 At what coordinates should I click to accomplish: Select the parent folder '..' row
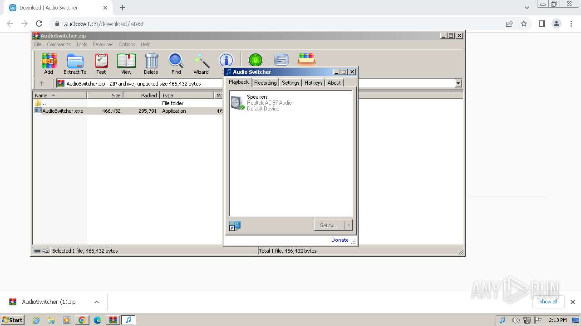tap(128, 103)
